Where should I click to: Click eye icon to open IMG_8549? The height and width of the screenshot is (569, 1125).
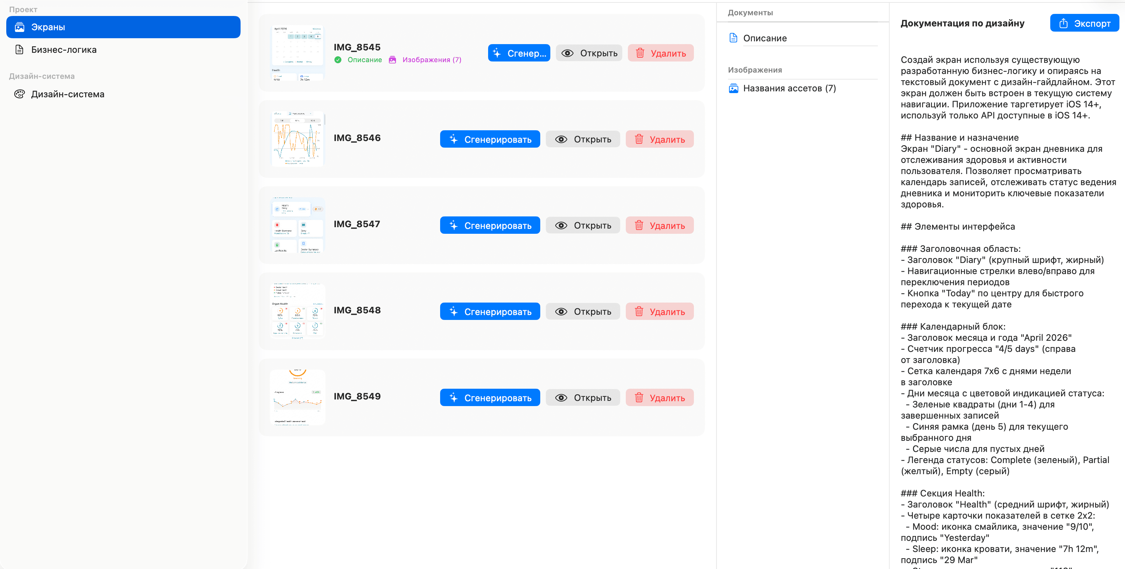coord(561,398)
